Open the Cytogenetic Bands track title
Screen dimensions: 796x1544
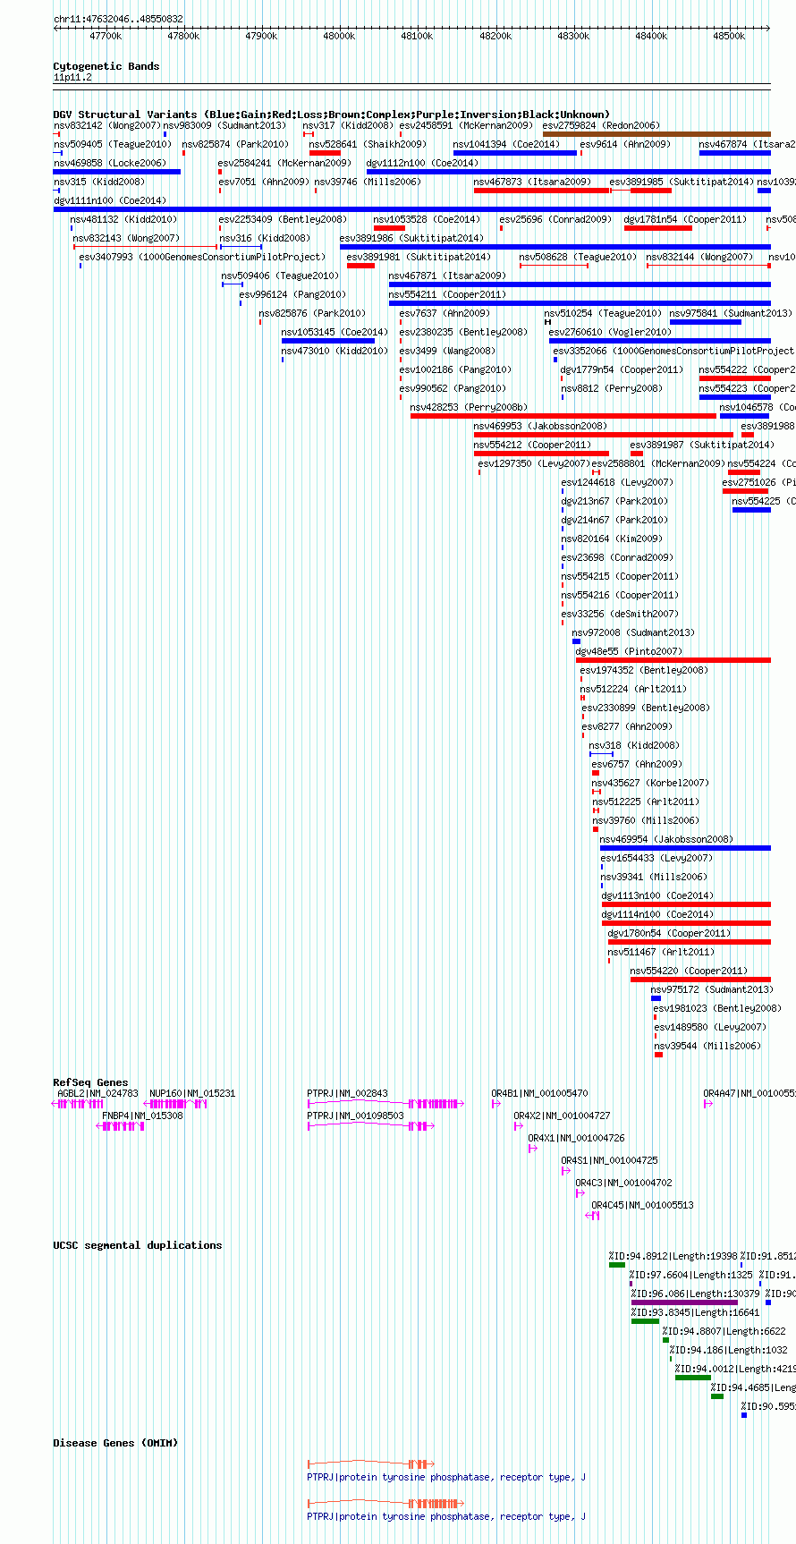[106, 66]
